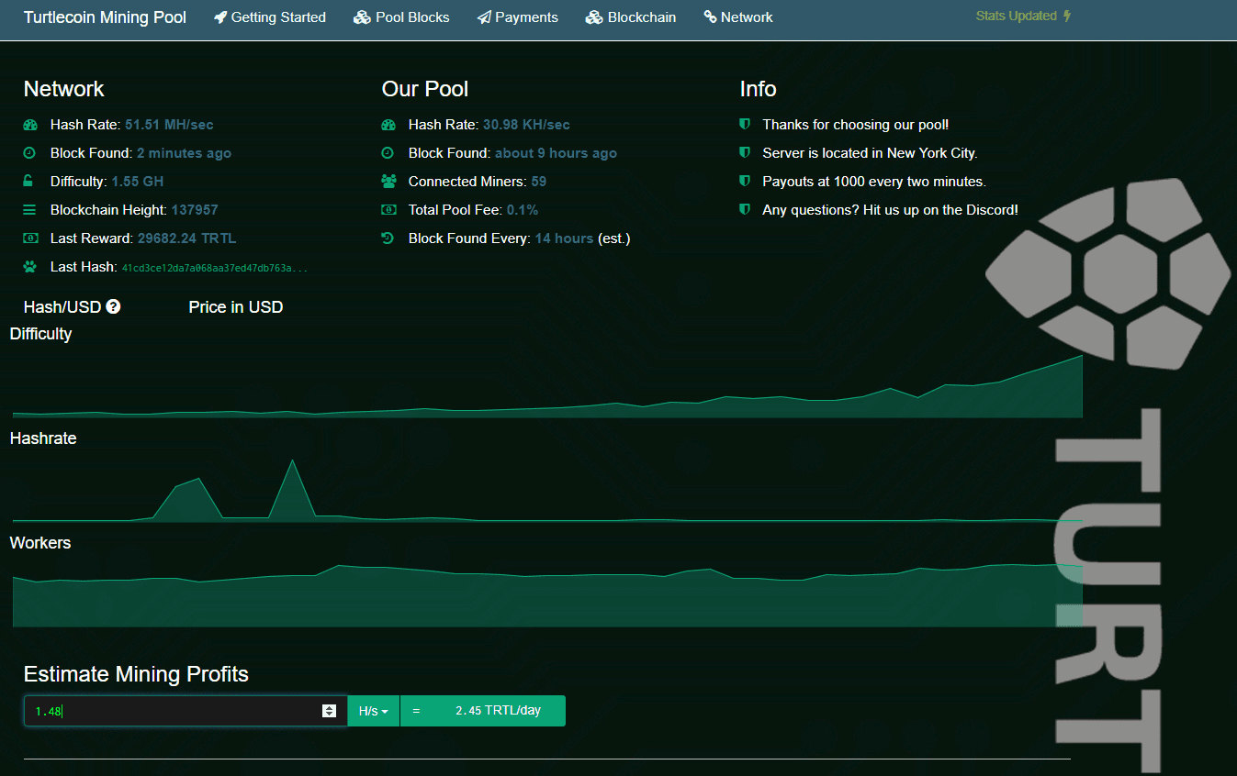Screen dimensions: 1237x776
Task: Open the Getting Started page
Action: [x=278, y=17]
